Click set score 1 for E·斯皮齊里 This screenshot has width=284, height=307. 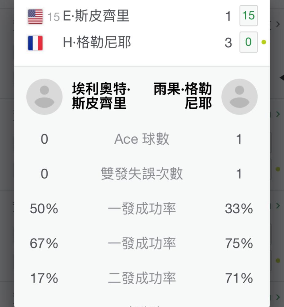point(228,16)
